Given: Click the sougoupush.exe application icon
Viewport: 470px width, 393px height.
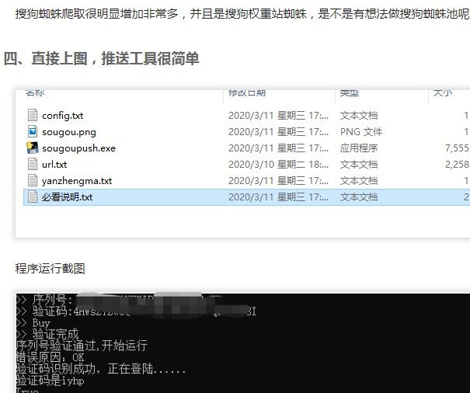Looking at the screenshot, I should pos(33,148).
